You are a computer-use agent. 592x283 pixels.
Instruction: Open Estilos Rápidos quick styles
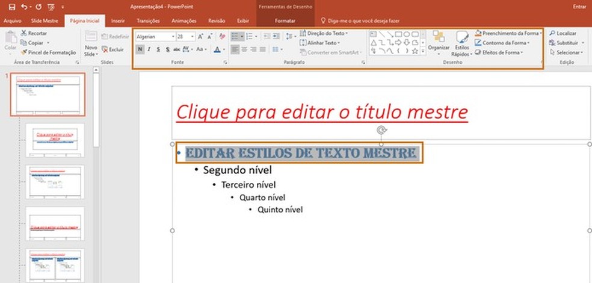pyautogui.click(x=462, y=43)
